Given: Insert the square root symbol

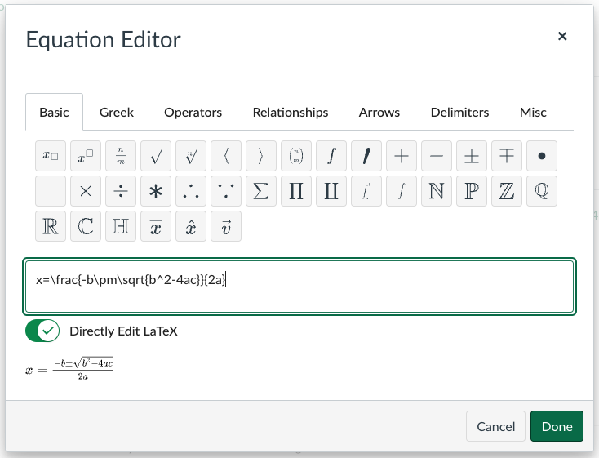Looking at the screenshot, I should tap(156, 156).
